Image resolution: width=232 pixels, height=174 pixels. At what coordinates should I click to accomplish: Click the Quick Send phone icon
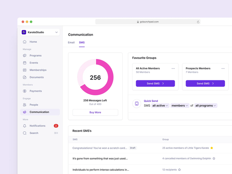click(x=137, y=103)
